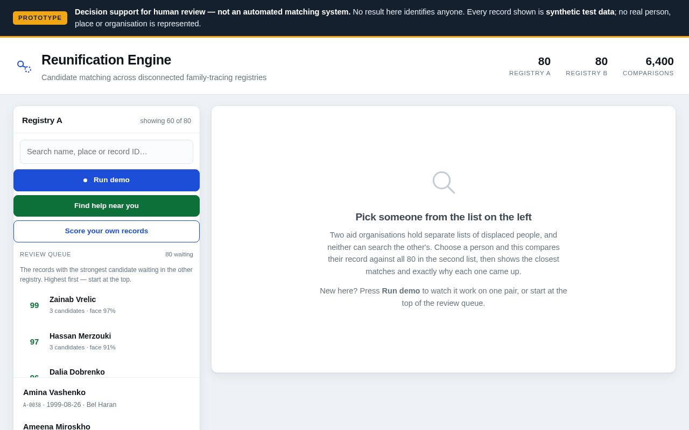Open Score your own records
Viewport: 689px width, 430px height.
coord(107,231)
